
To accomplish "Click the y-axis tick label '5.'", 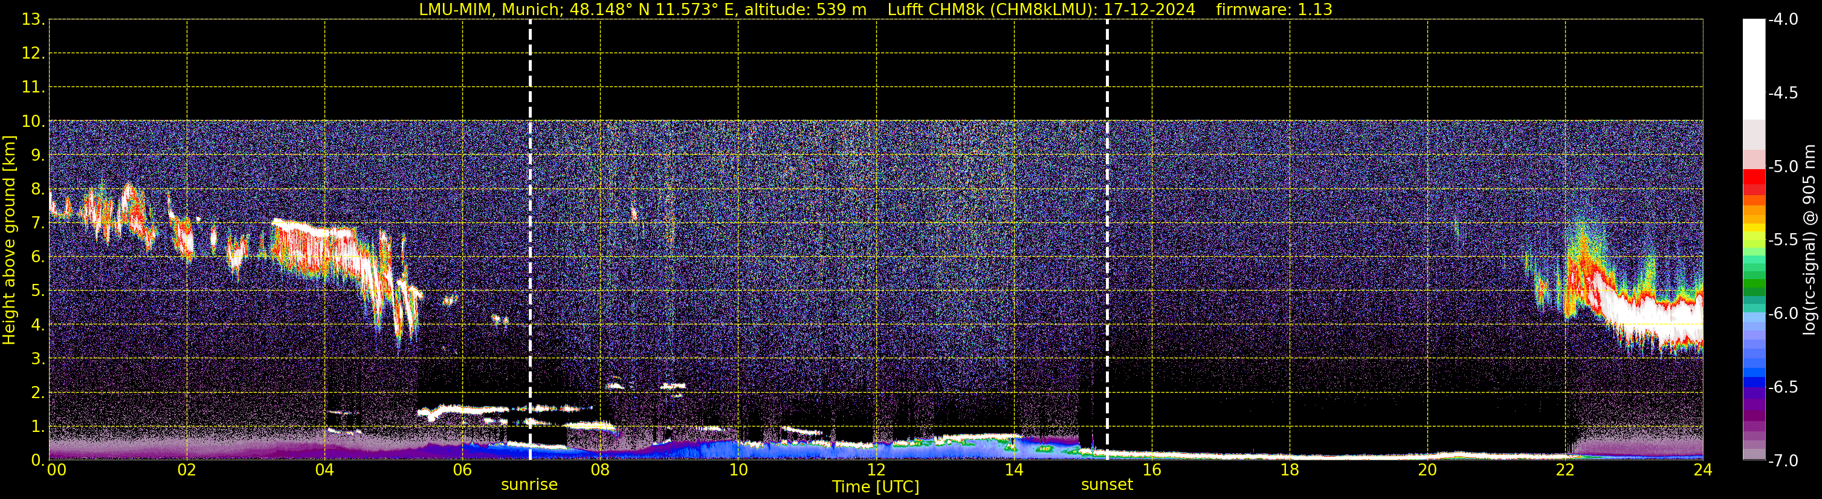I will pos(37,291).
